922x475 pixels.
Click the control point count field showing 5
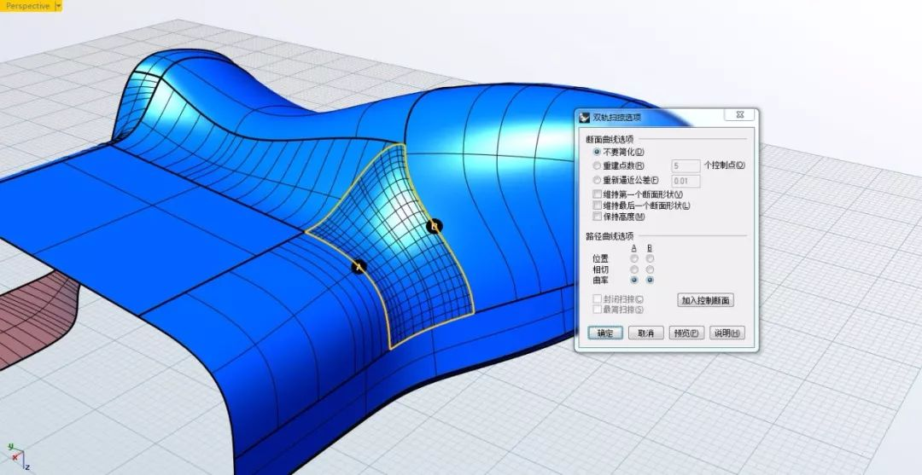[686, 166]
